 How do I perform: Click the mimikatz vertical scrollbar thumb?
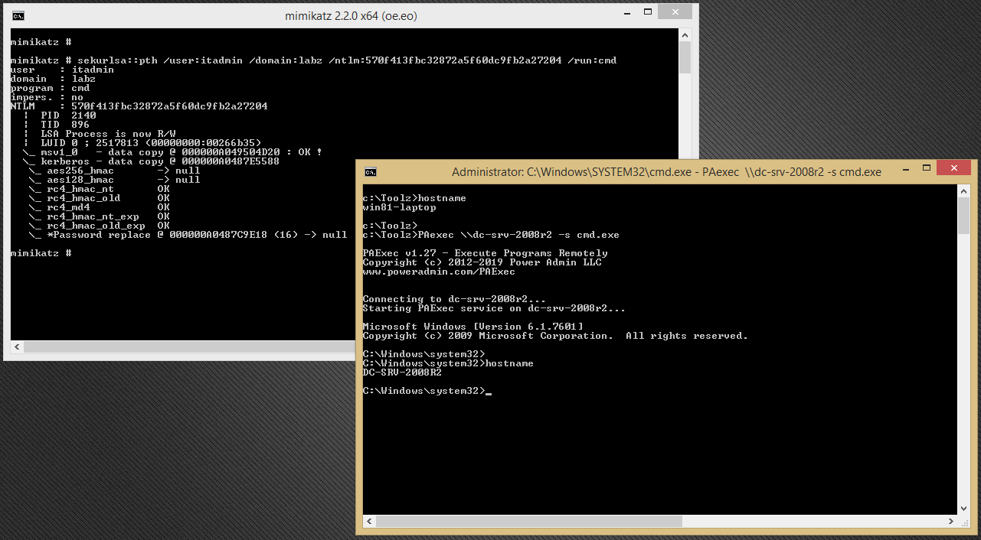(685, 57)
